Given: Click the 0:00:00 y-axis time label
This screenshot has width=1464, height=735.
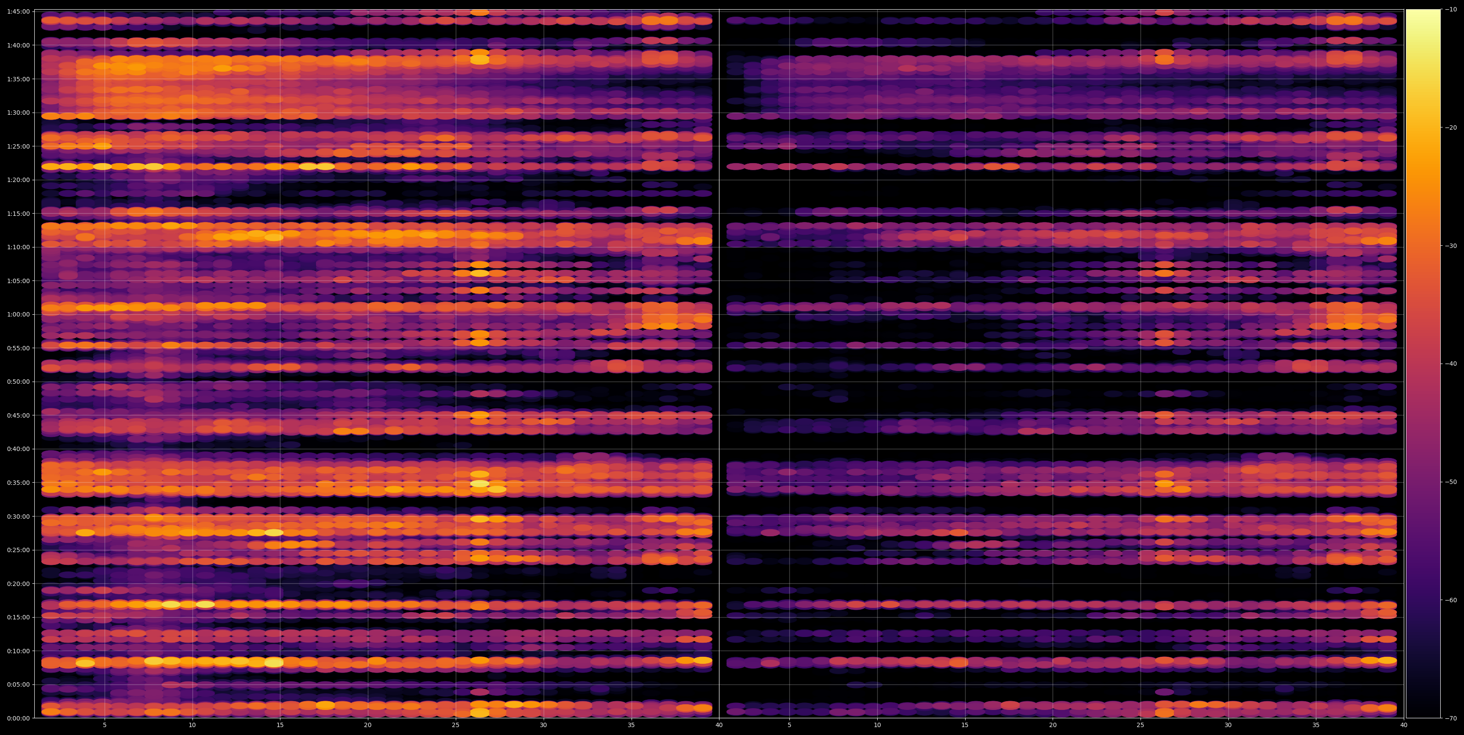Looking at the screenshot, I should (18, 718).
